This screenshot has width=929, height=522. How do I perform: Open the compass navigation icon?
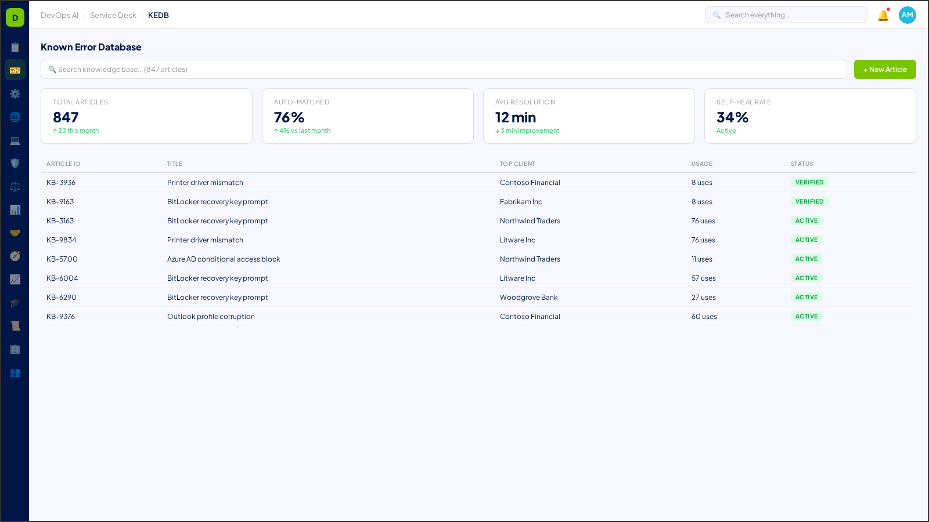tap(15, 256)
